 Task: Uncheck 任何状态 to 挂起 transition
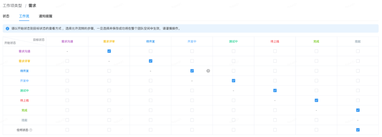[x=358, y=130]
